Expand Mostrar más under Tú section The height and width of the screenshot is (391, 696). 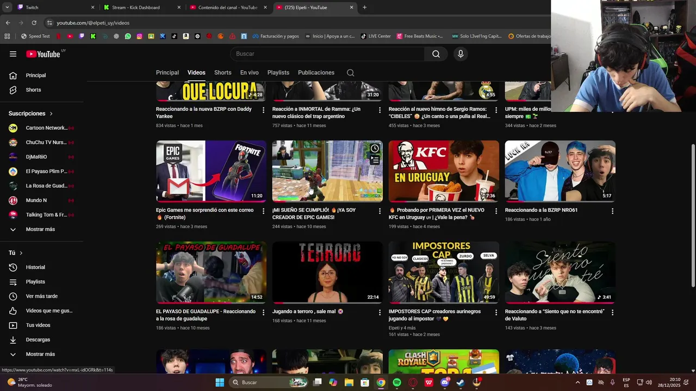tap(41, 354)
